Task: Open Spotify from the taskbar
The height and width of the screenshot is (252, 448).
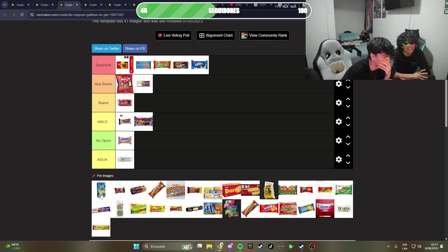Action: [240, 246]
